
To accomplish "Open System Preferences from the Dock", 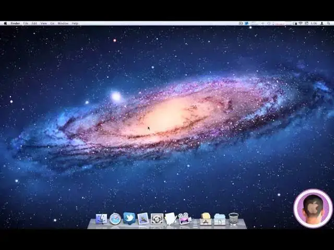I will point(157,219).
